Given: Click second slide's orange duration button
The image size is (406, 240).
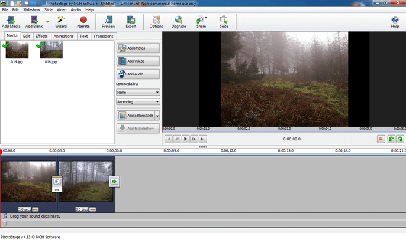Looking at the screenshot, I should pyautogui.click(x=93, y=209).
